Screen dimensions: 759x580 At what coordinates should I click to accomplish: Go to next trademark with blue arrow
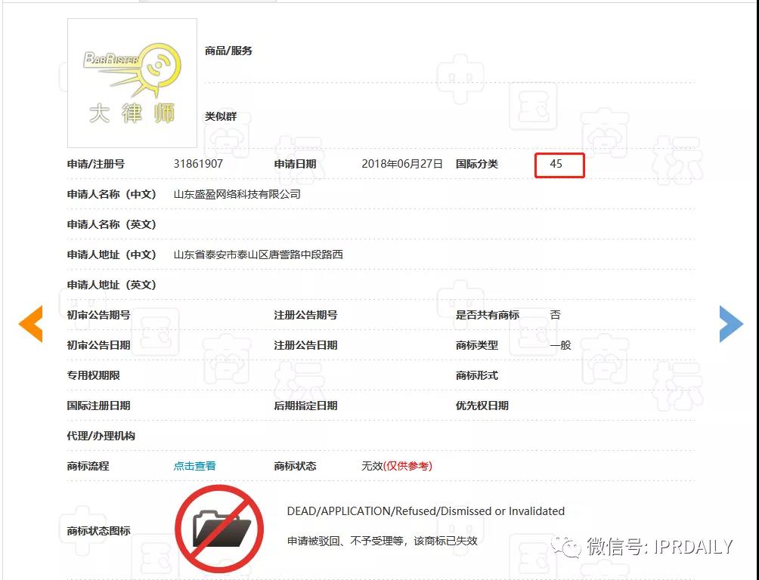click(x=732, y=324)
